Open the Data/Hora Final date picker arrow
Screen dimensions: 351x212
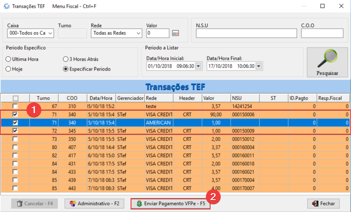259,66
